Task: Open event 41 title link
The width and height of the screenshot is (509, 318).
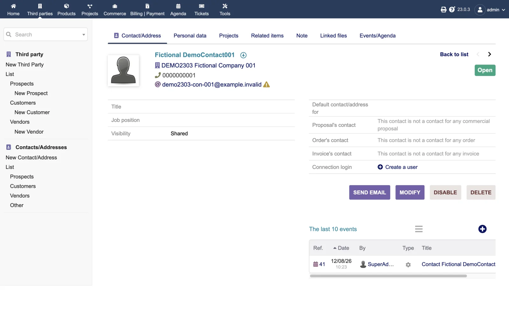Action: [x=458, y=264]
